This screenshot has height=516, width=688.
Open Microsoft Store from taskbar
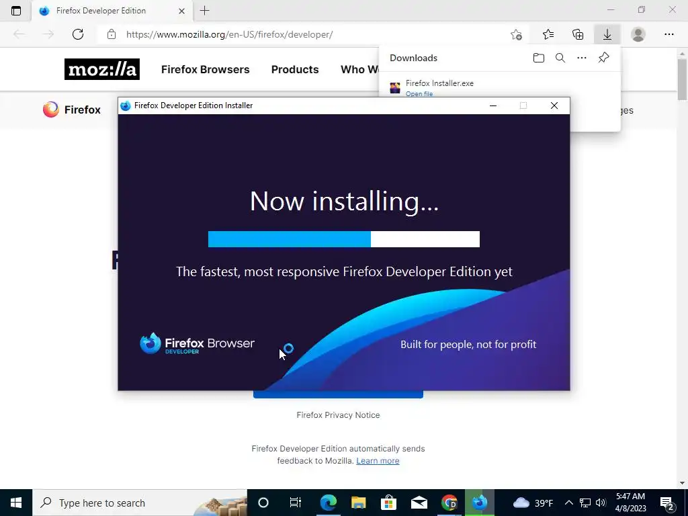[389, 503]
